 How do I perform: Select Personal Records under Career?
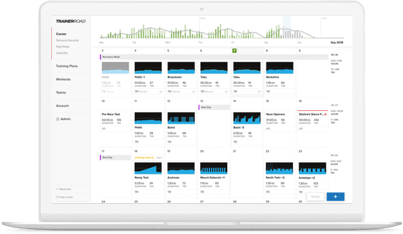click(67, 40)
